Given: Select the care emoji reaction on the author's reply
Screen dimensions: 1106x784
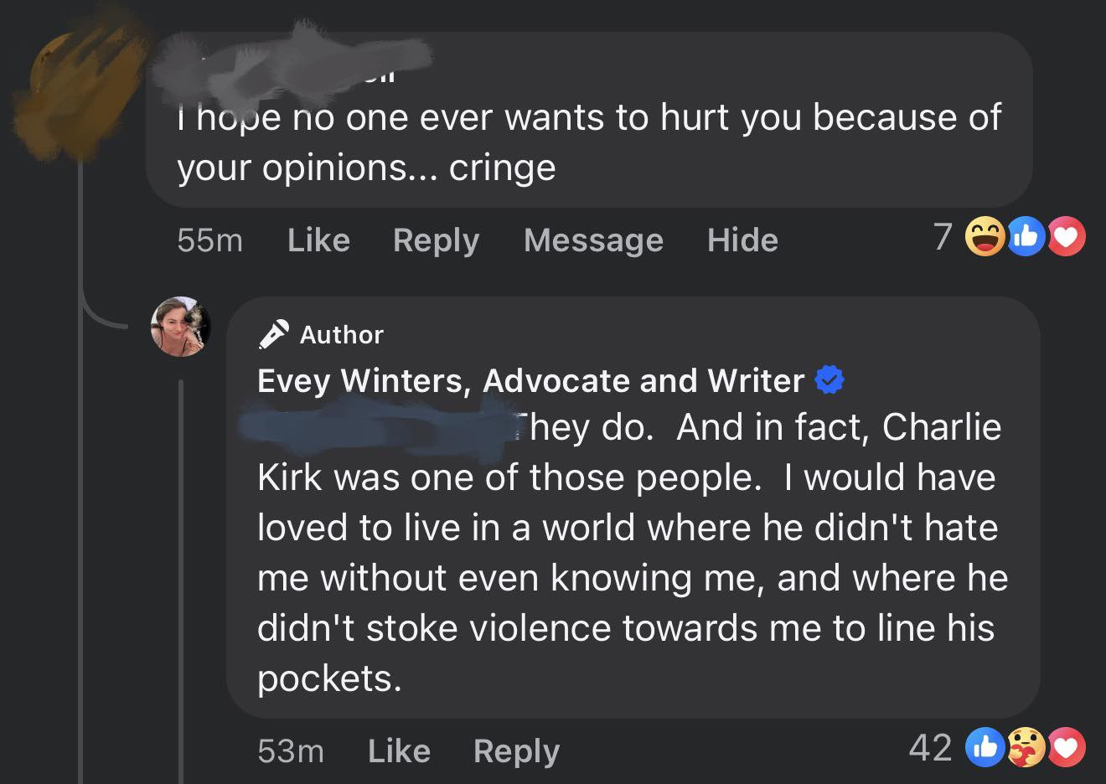Looking at the screenshot, I should tap(1025, 747).
